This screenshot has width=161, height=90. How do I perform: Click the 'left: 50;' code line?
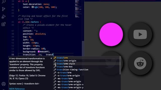click(x=28, y=40)
